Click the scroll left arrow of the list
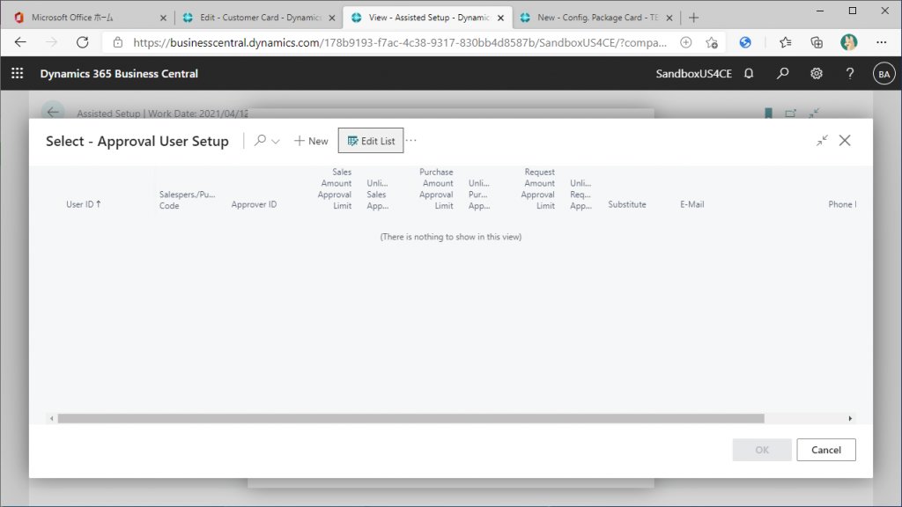 (x=51, y=418)
